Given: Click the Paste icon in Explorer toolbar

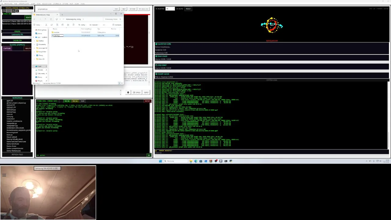Looking at the screenshot, I should pos(57,25).
